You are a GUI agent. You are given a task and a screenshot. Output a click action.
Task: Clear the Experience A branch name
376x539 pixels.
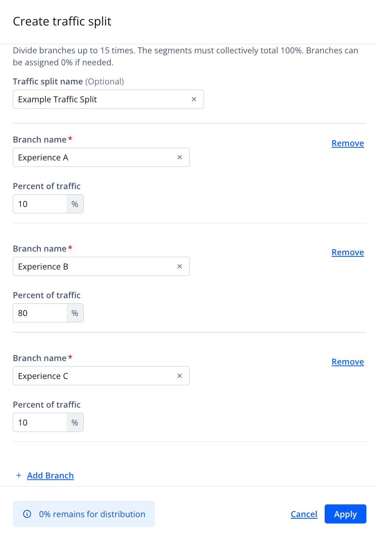coord(180,157)
